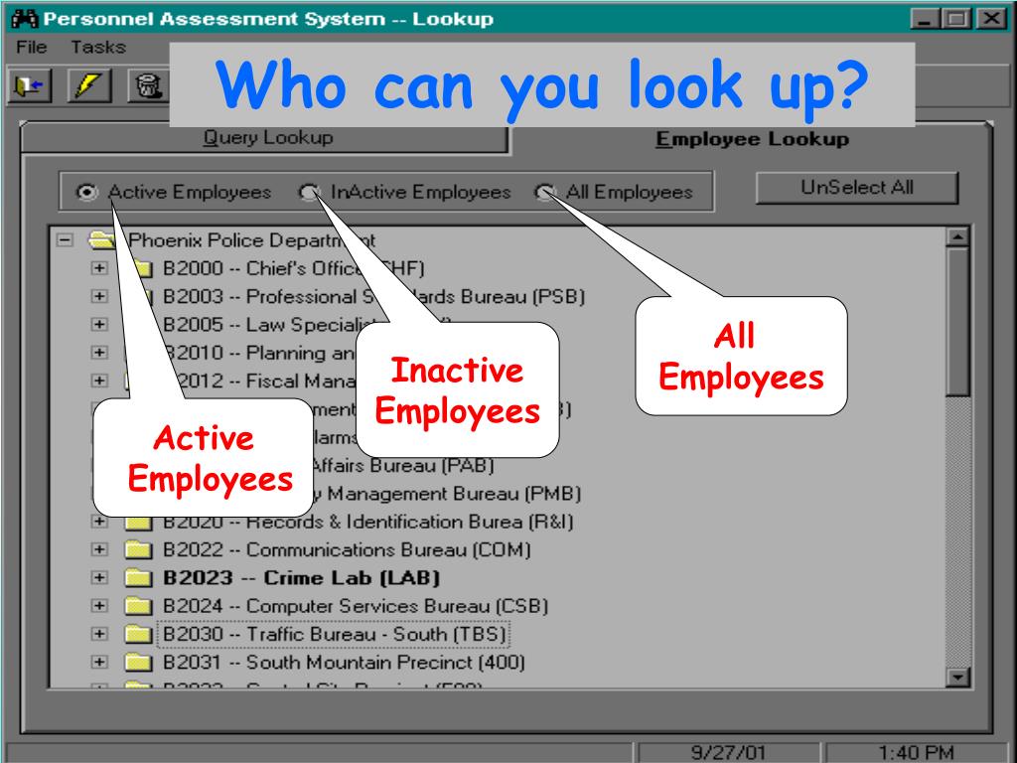The height and width of the screenshot is (763, 1017).
Task: Click the tree vertical scrollbar thumb
Action: coord(957,322)
